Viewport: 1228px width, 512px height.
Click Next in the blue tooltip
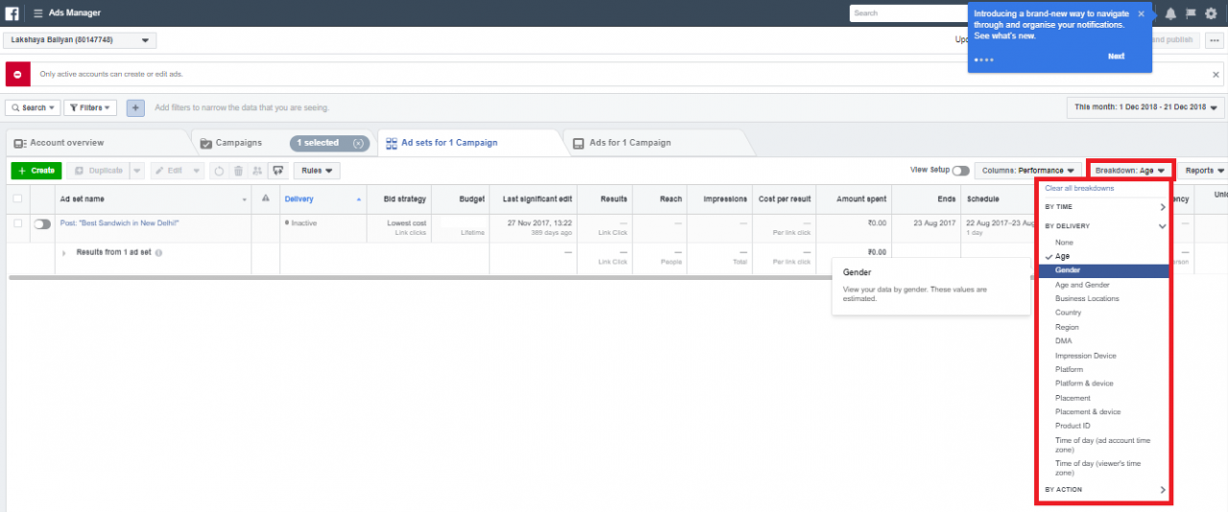click(x=1116, y=57)
